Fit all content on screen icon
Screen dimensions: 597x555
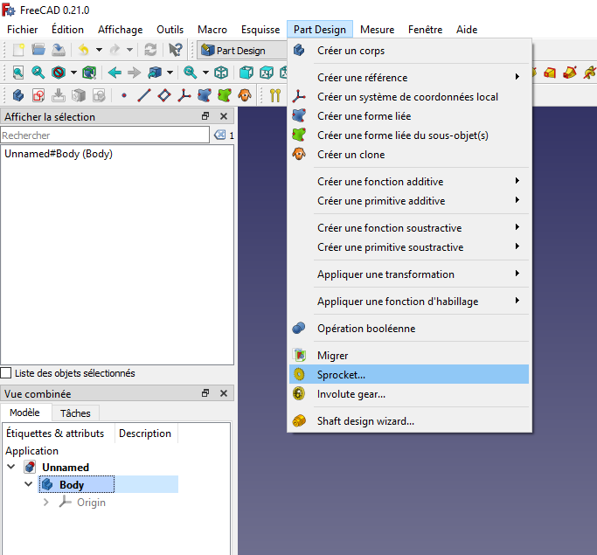tap(17, 73)
